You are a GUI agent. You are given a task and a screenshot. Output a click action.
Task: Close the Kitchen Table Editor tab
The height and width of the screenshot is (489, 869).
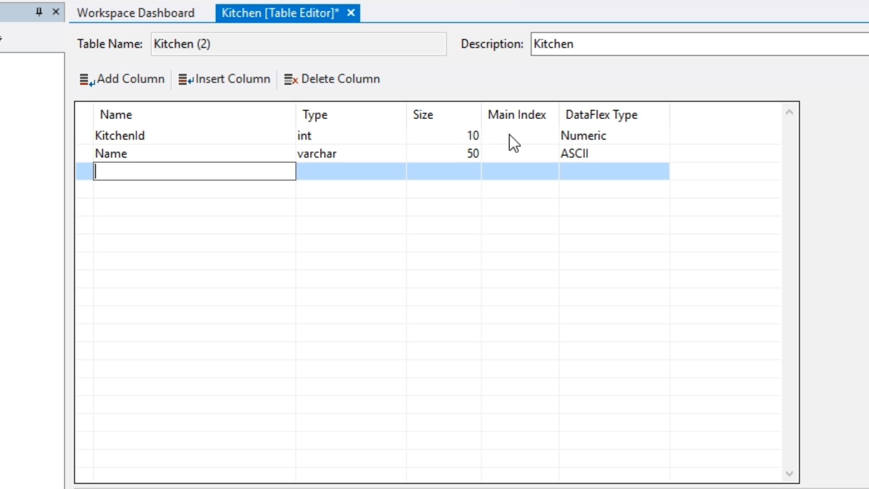pyautogui.click(x=351, y=13)
